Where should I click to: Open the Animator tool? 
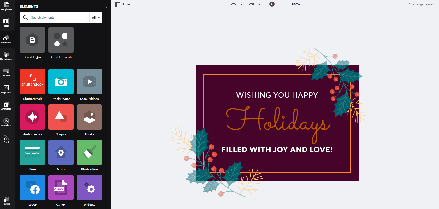pyautogui.click(x=6, y=106)
